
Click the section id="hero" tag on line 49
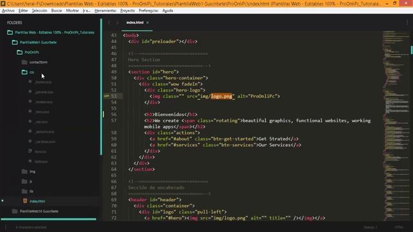[154, 72]
